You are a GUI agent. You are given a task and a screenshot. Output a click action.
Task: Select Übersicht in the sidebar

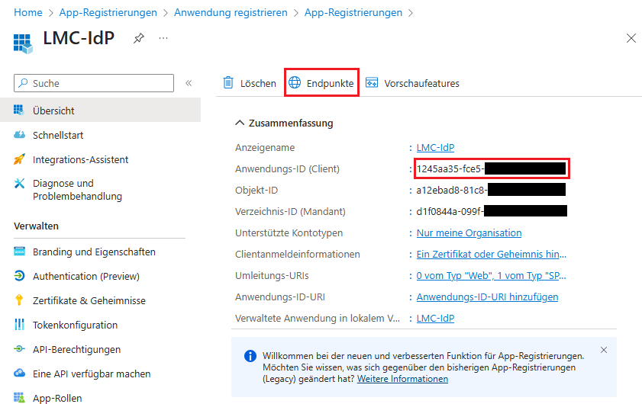[53, 111]
